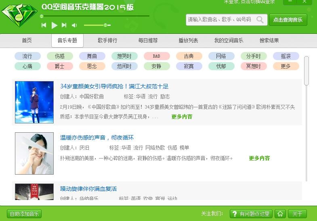Pick the 安静 mood tag

click(x=157, y=66)
